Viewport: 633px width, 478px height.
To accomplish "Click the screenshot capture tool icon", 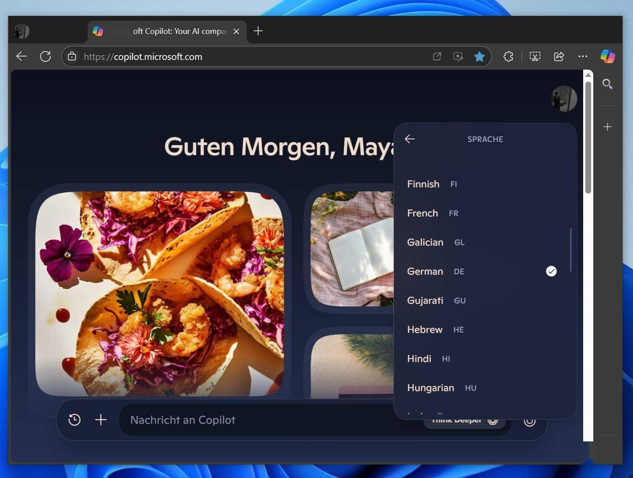I will pyautogui.click(x=535, y=56).
